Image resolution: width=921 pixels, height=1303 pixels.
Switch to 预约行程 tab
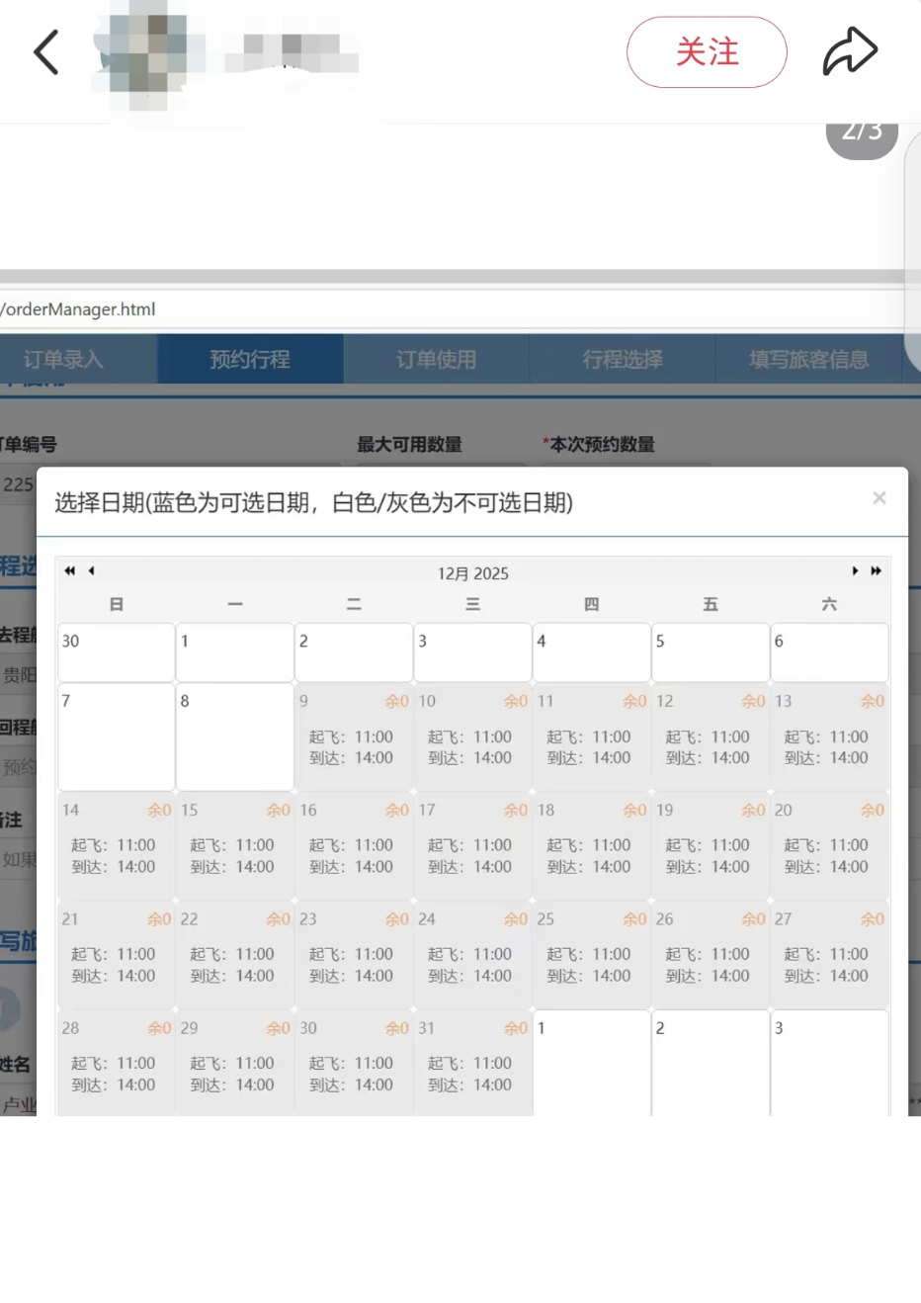tap(250, 359)
